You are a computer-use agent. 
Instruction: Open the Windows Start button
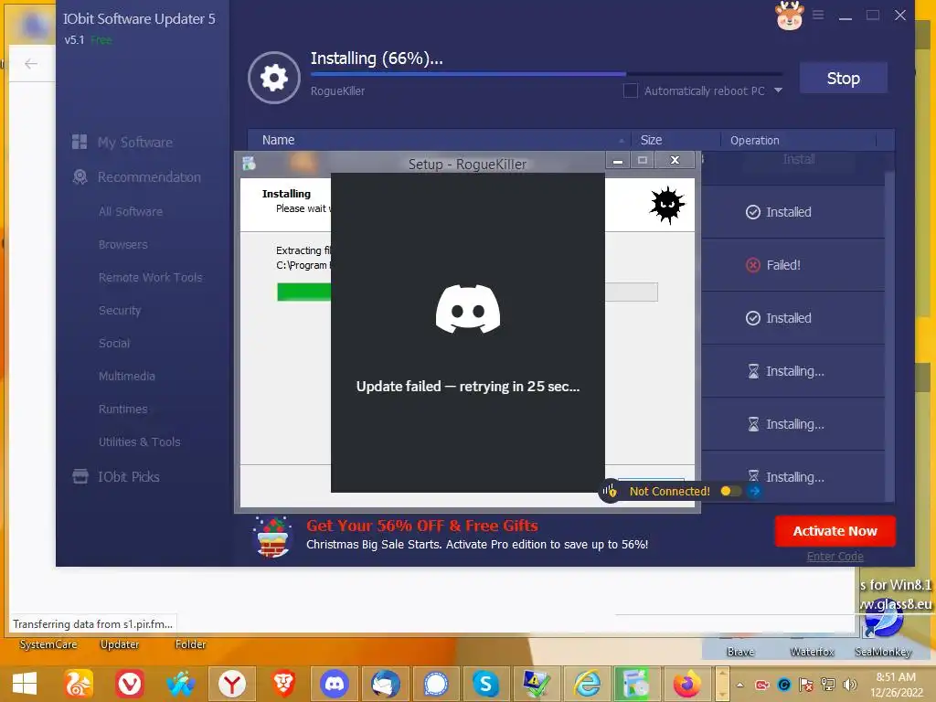tap(25, 684)
